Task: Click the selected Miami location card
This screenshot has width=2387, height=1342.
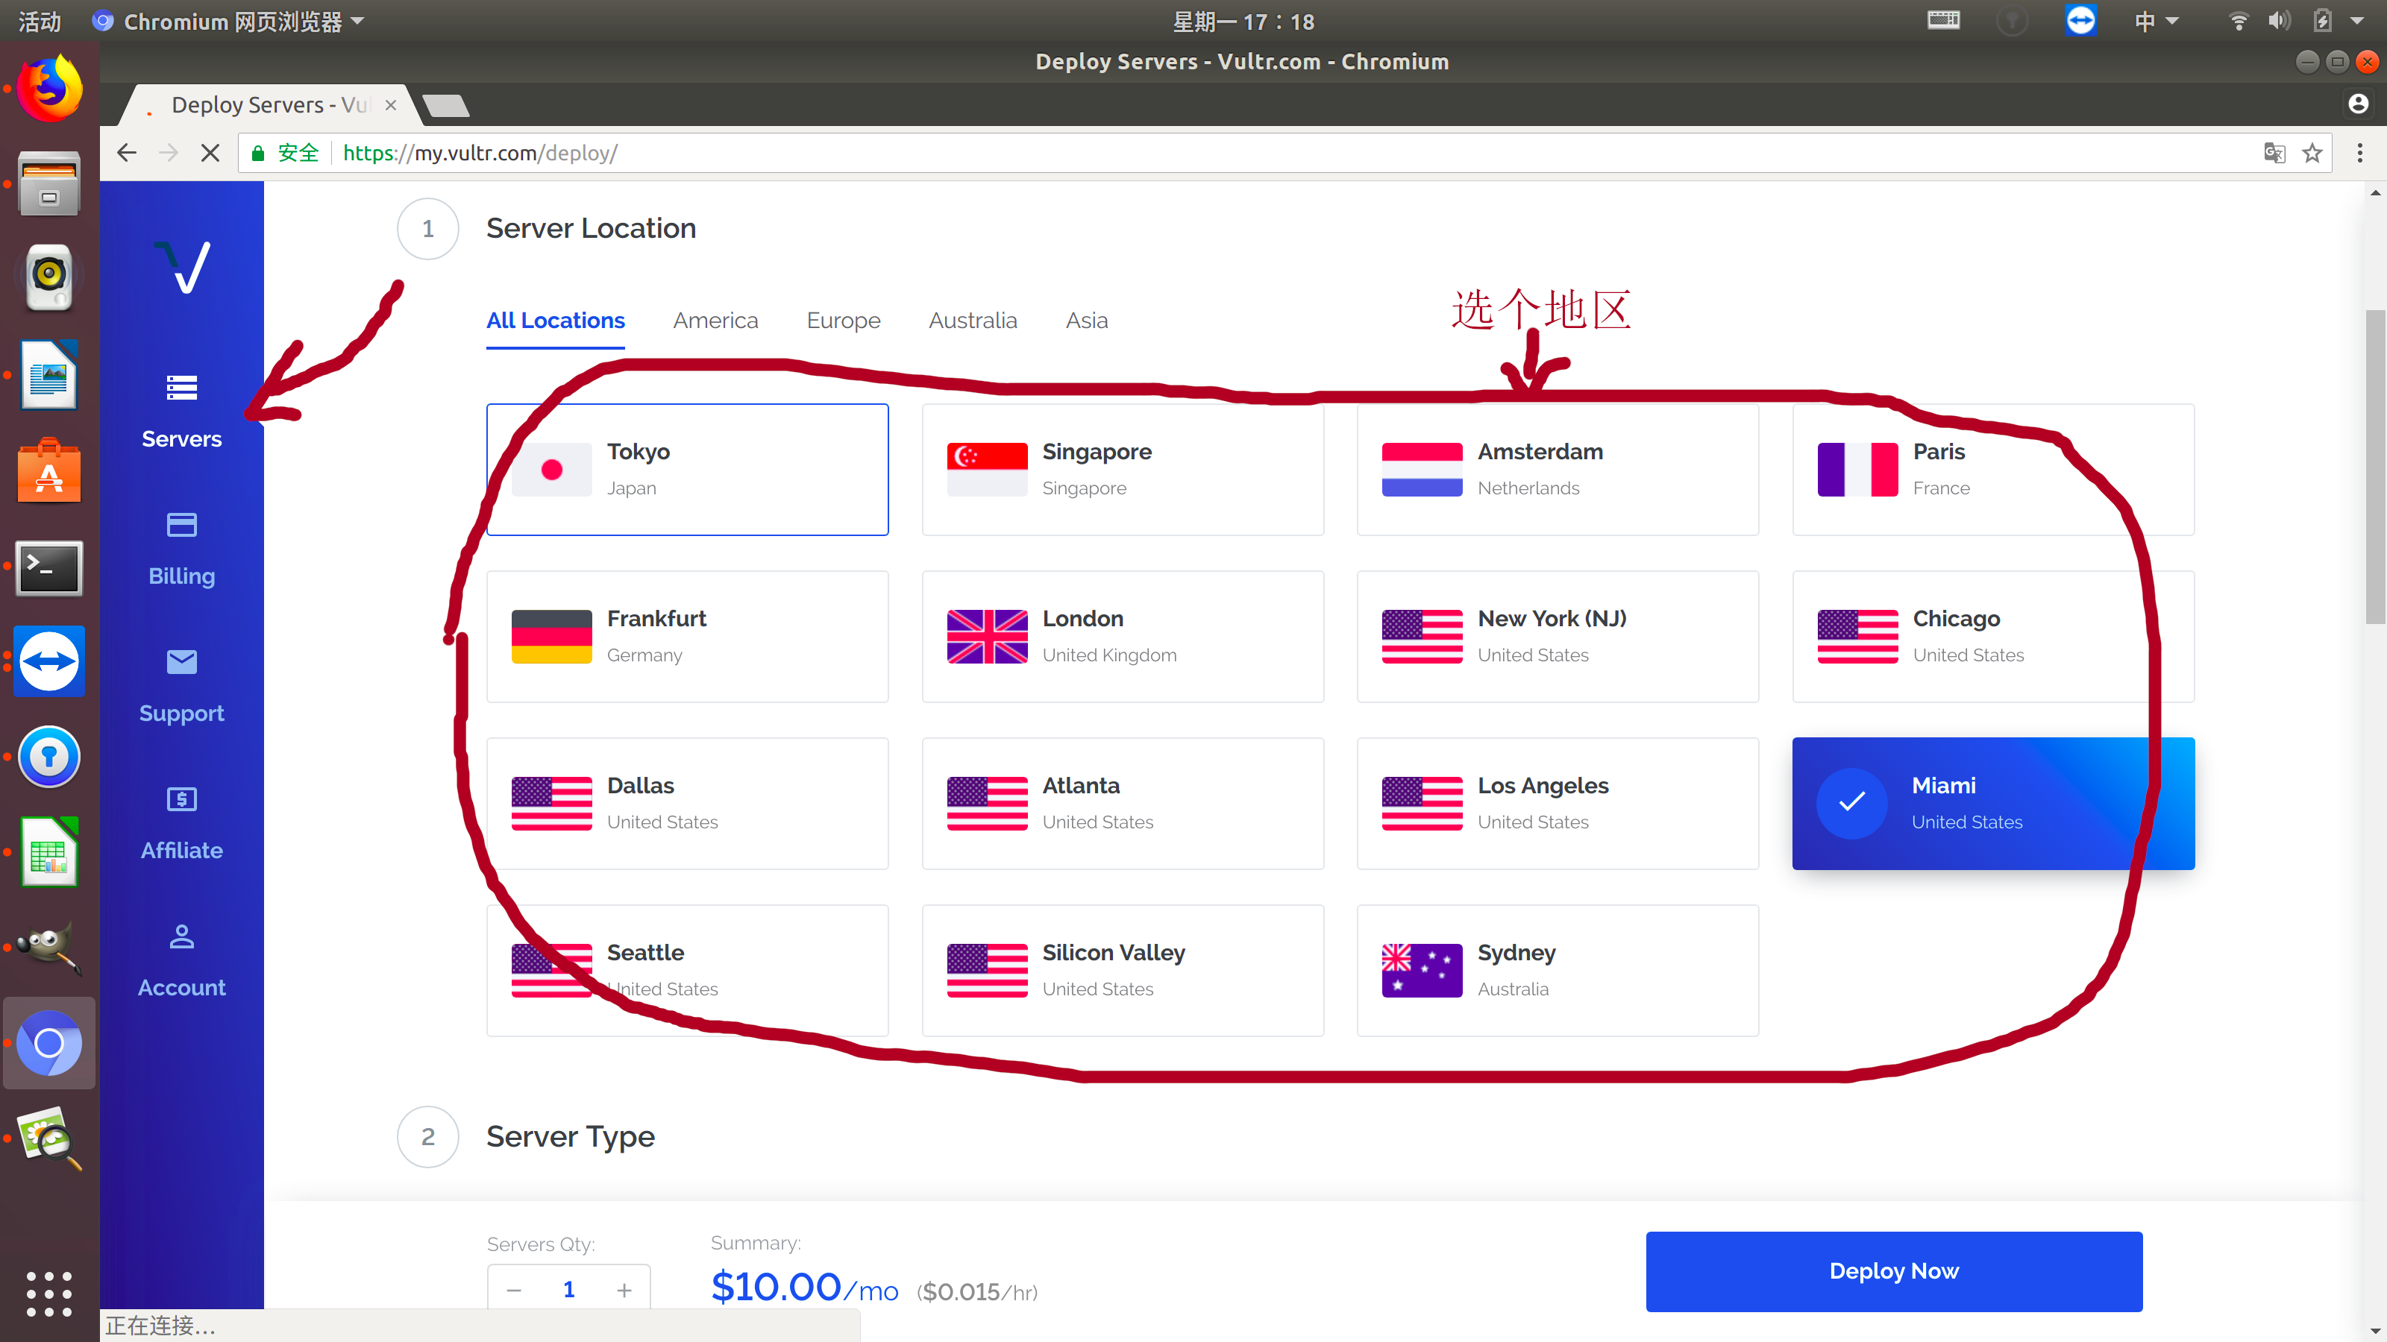Action: [x=1993, y=804]
